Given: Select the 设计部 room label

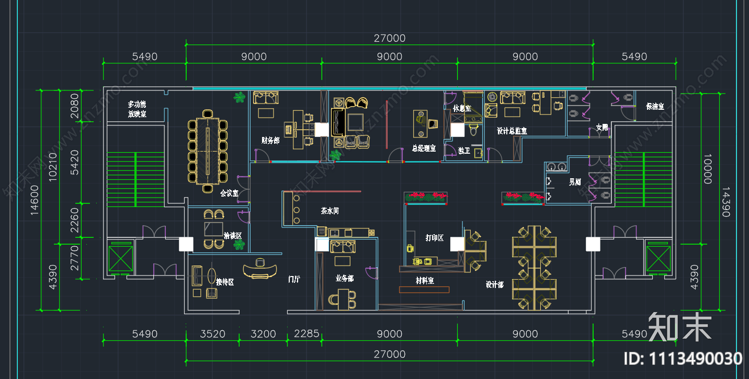Looking at the screenshot, I should click(x=494, y=285).
